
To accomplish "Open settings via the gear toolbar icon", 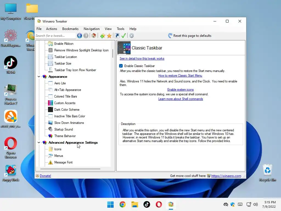I will click(x=131, y=36).
